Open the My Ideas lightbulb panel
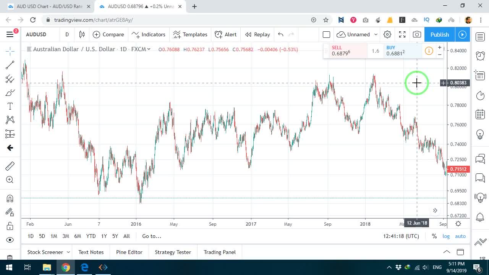This screenshot has width=489, height=275. click(480, 134)
